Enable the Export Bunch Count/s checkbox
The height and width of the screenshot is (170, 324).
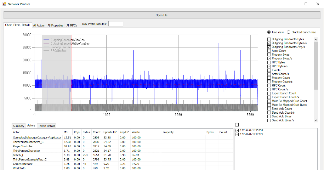pos(269,97)
